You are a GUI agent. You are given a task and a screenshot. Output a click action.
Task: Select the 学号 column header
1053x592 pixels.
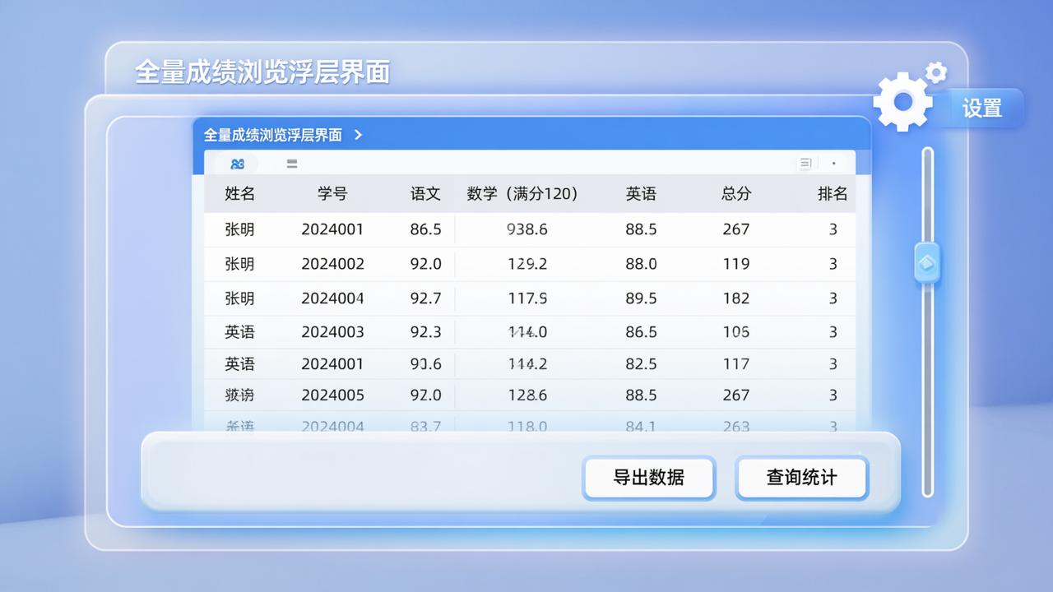pos(332,194)
